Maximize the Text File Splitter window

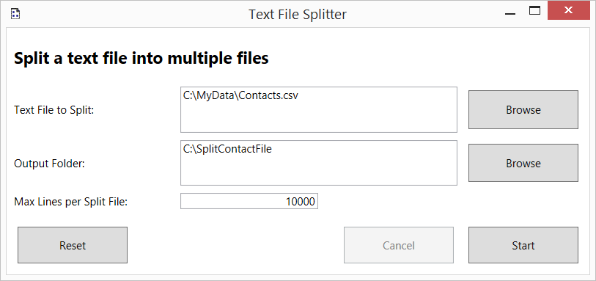click(x=535, y=12)
